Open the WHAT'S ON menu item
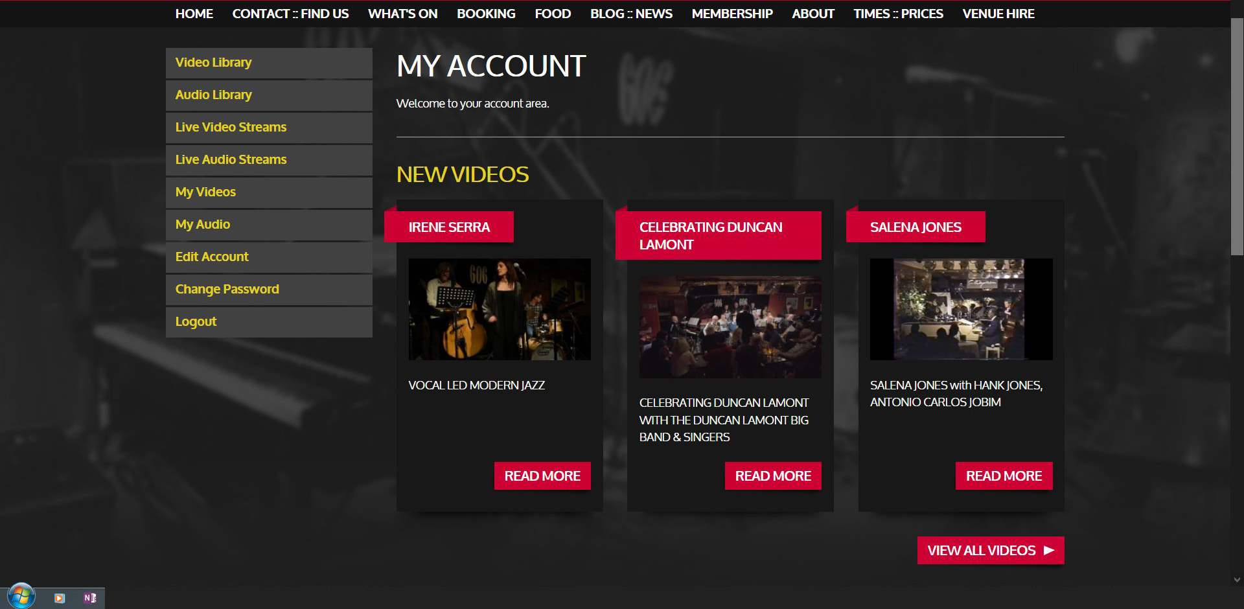 point(402,14)
